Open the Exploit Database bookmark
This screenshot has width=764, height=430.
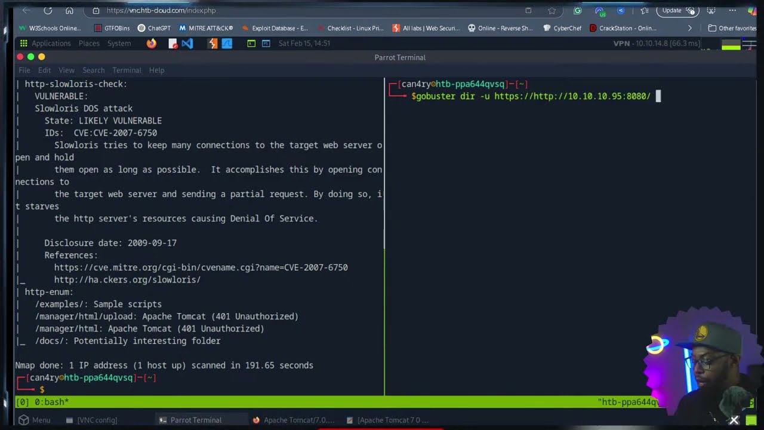coord(275,28)
